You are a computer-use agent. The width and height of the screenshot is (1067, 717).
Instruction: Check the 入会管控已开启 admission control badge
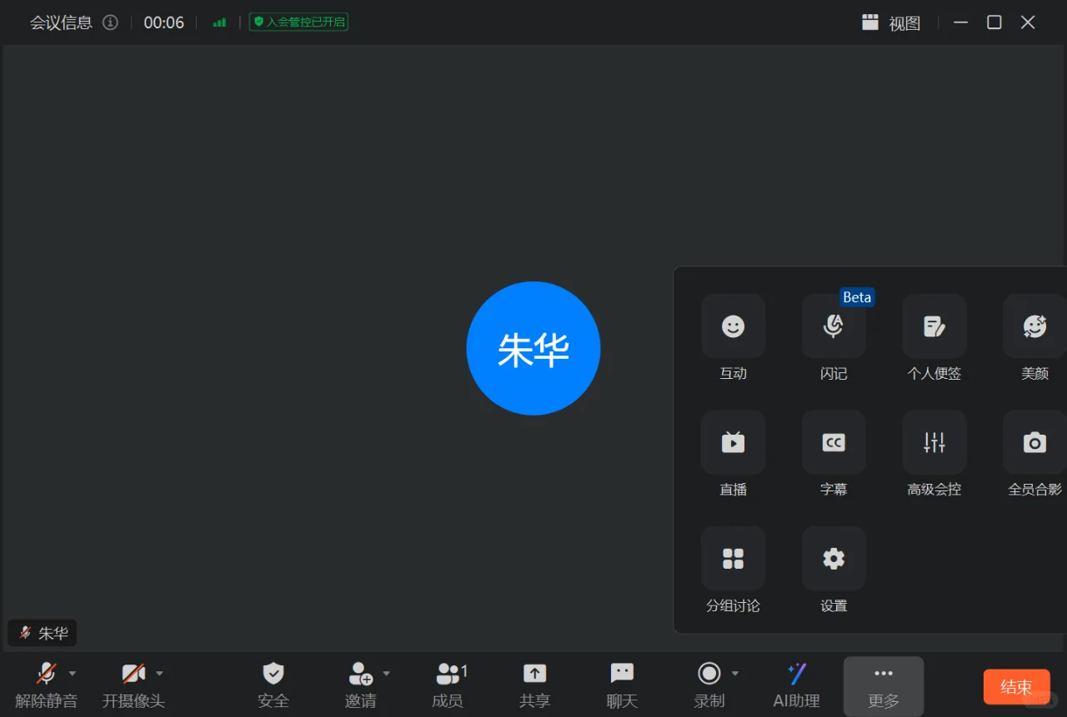[x=298, y=22]
